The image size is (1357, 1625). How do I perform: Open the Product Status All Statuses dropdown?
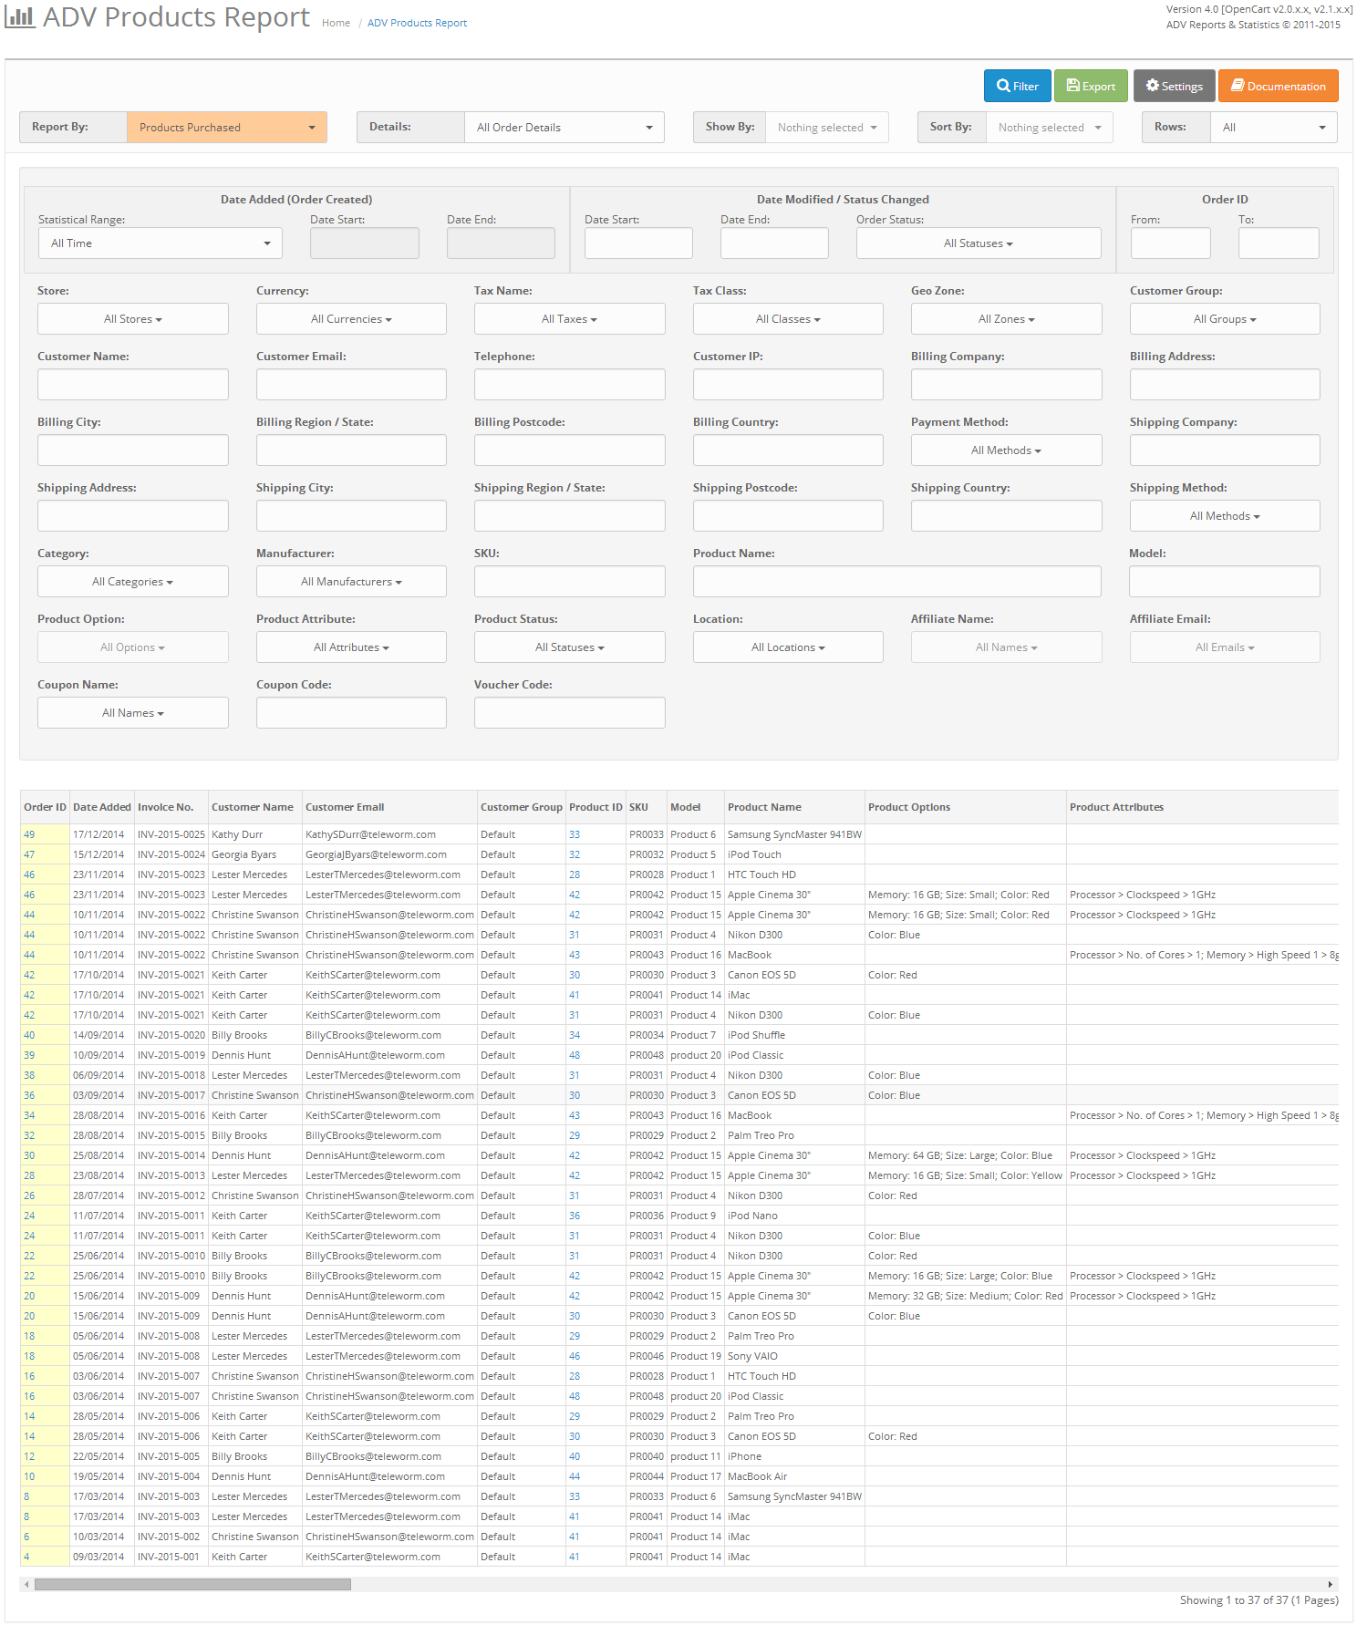click(x=570, y=647)
